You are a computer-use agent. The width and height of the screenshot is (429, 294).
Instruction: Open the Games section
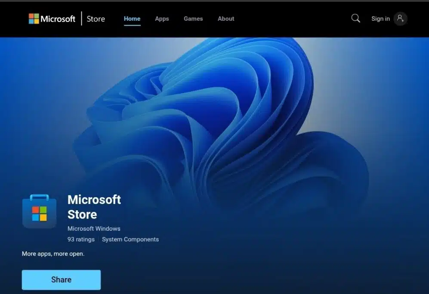coord(193,19)
